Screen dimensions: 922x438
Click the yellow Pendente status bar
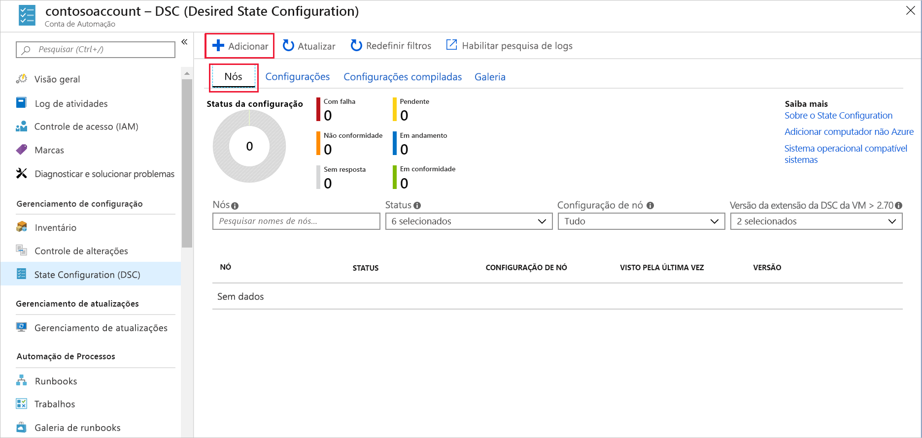point(395,109)
